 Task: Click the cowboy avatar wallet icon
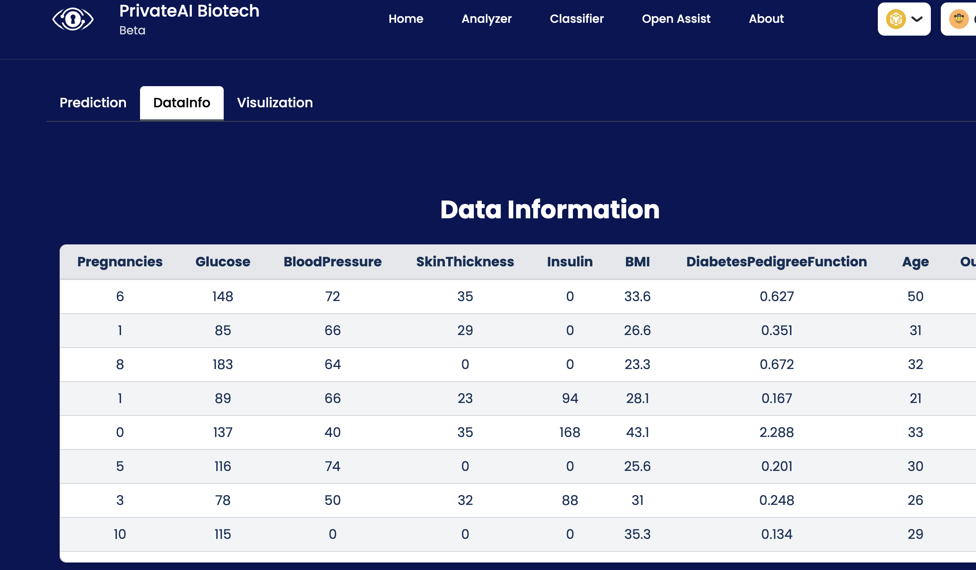point(959,19)
